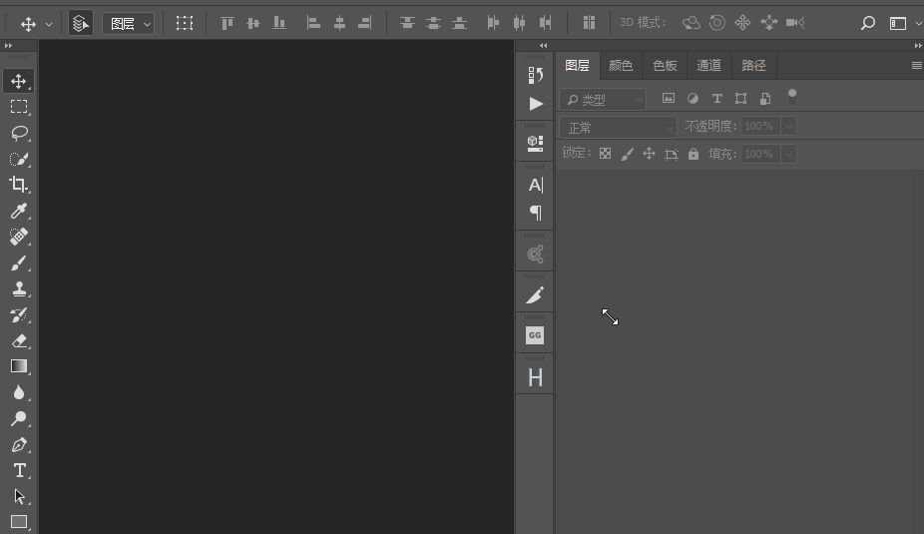Auto-align layers button
This screenshot has height=534, width=924.
(x=589, y=23)
